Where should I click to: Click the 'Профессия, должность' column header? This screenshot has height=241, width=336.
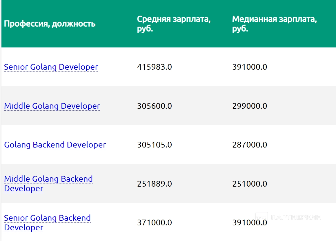click(x=50, y=24)
